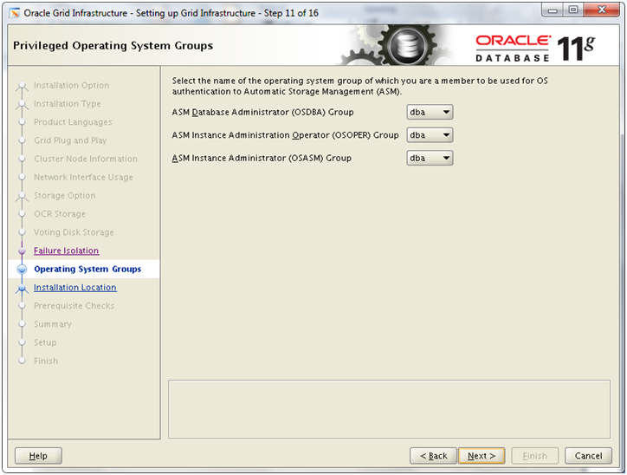
Task: Select Operating System Groups in step list
Action: coord(87,269)
